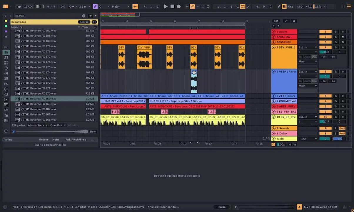Remove the One Shot tag with its x

coord(65,125)
